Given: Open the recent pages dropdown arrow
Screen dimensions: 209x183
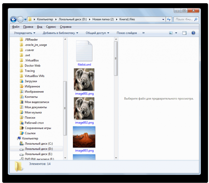Looking at the screenshot, I should [25, 20].
